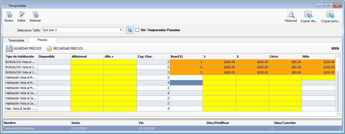The image size is (345, 134).
Task: Click the Allotment cell for Hab. Vista al Jardín
Action: [x=87, y=109]
